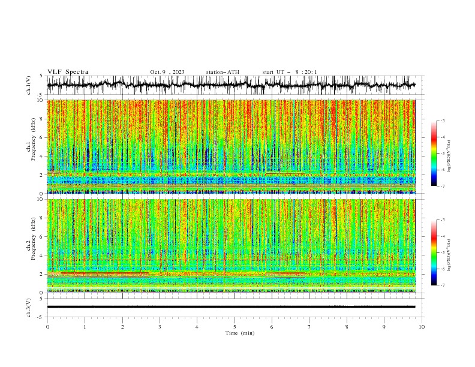Click the ch.3 flat black voltage trace

click(231, 307)
